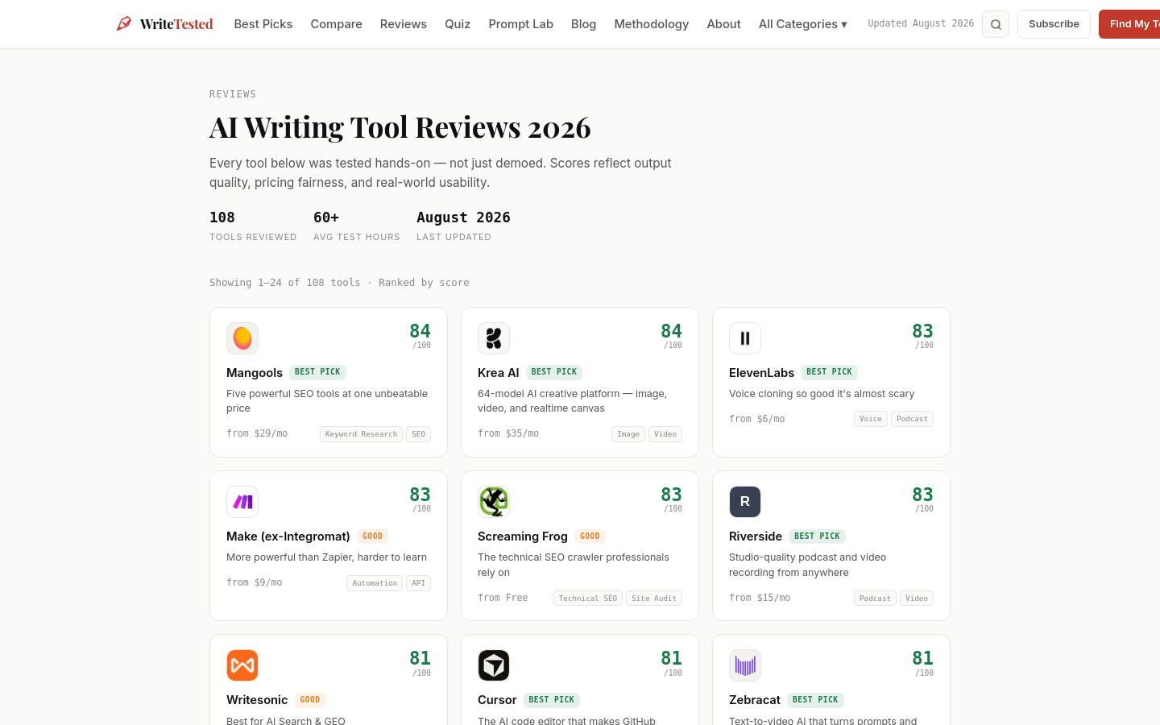Click the Make (ex-Integromat) logo icon

pos(242,502)
